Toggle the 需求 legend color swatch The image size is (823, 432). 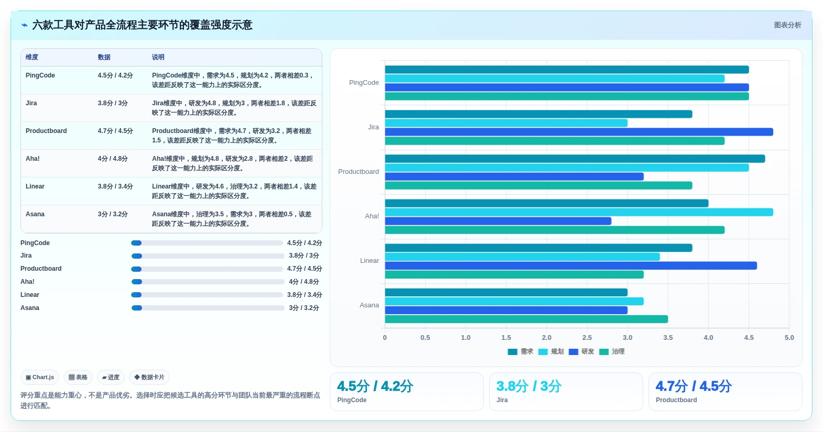coord(513,352)
